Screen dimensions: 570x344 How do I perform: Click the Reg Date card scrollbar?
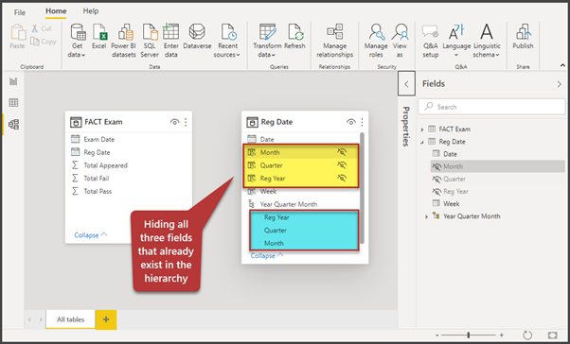point(362,189)
